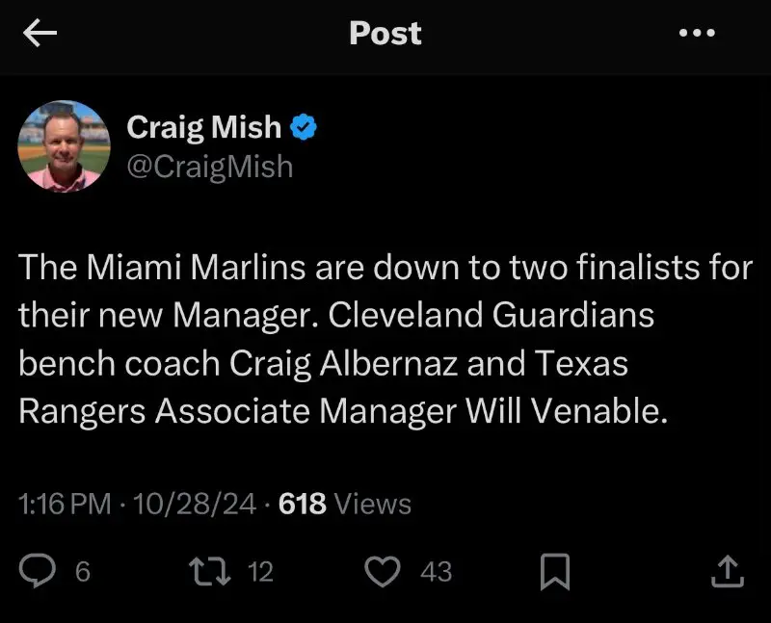
Task: Open the three-dot more options menu
Action: (x=697, y=34)
